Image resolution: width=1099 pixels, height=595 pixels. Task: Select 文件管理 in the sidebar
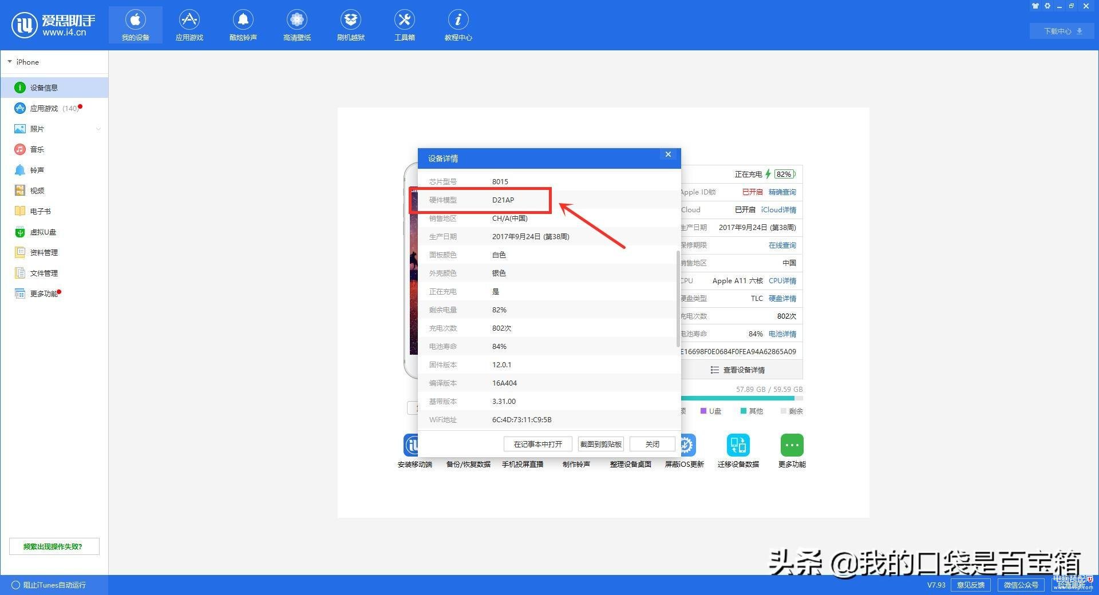point(54,273)
